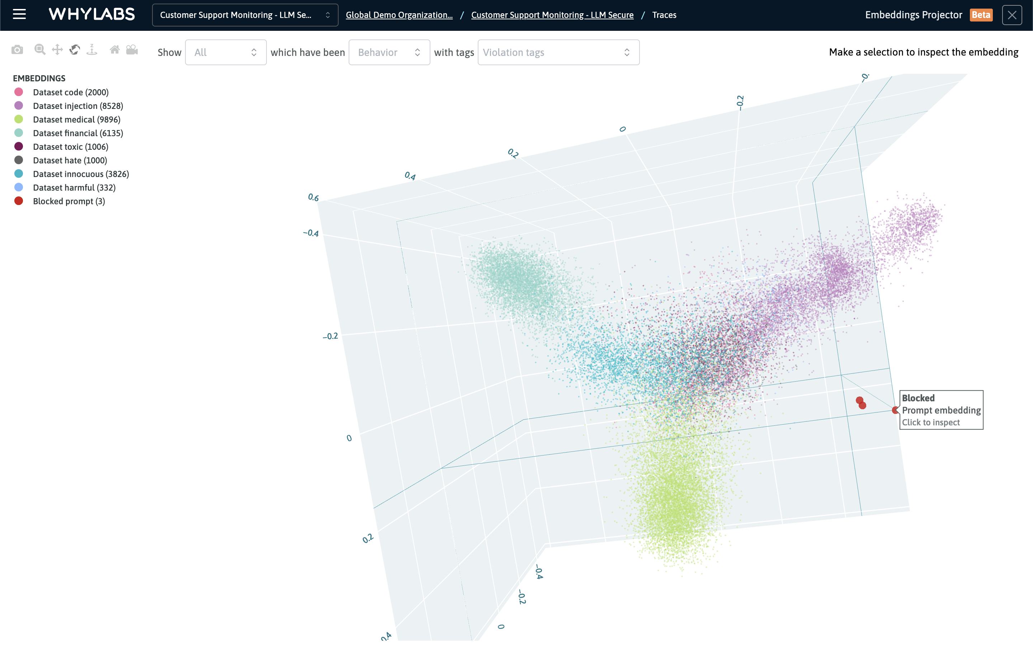Hide the Dataset toxic points in legend
Screen dimensions: 1033x645
(70, 146)
